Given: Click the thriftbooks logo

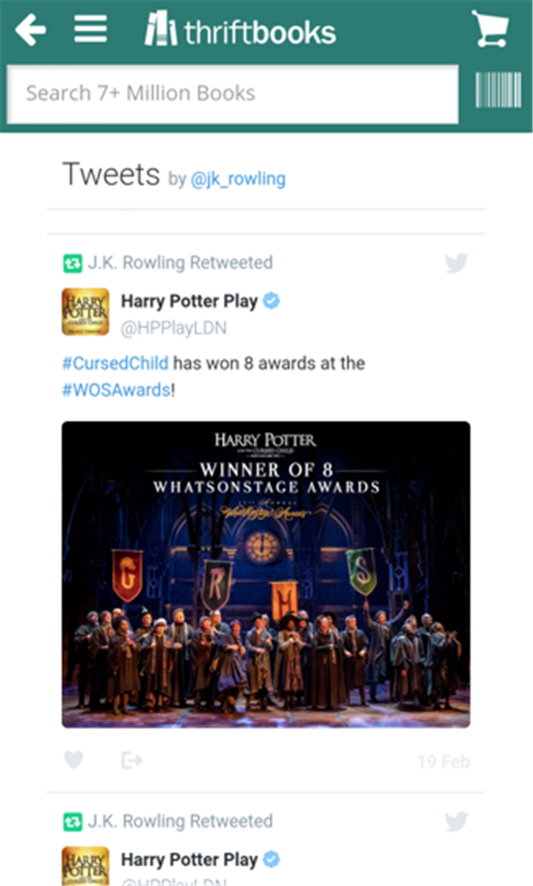Looking at the screenshot, I should pyautogui.click(x=241, y=30).
